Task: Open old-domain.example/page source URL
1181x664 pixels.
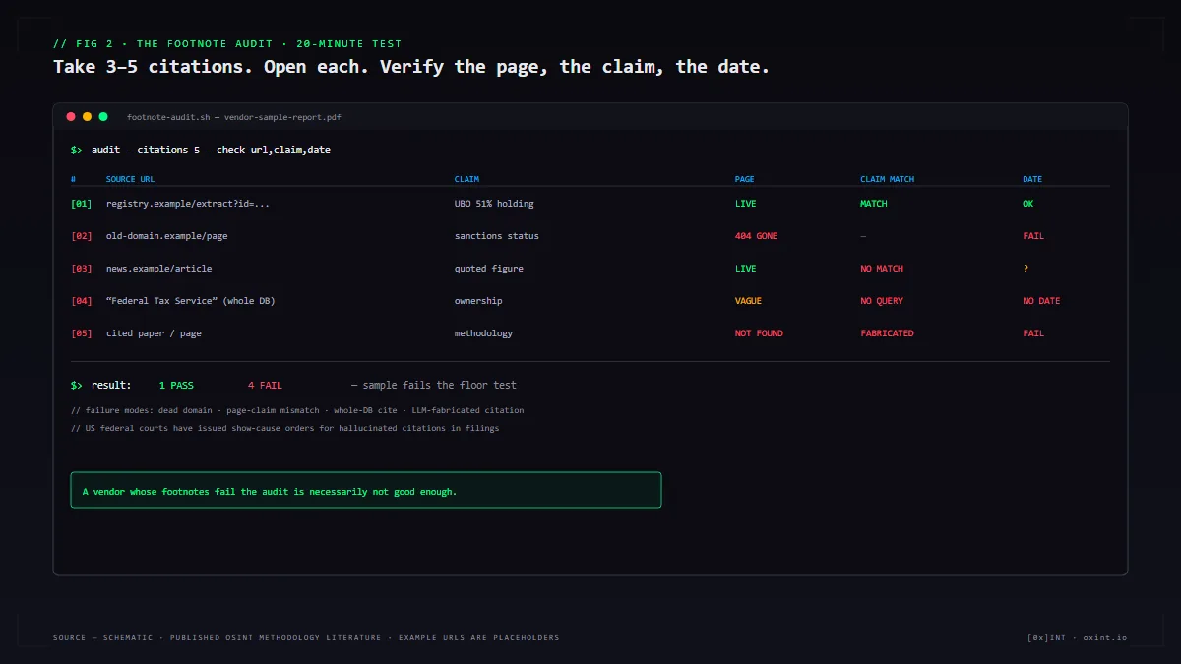Action: [167, 236]
